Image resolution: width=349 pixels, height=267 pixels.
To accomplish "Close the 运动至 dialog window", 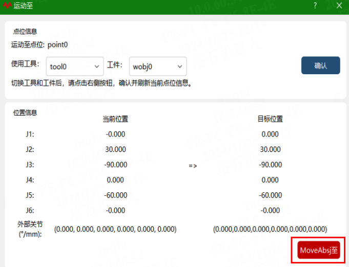I will 339,6.
